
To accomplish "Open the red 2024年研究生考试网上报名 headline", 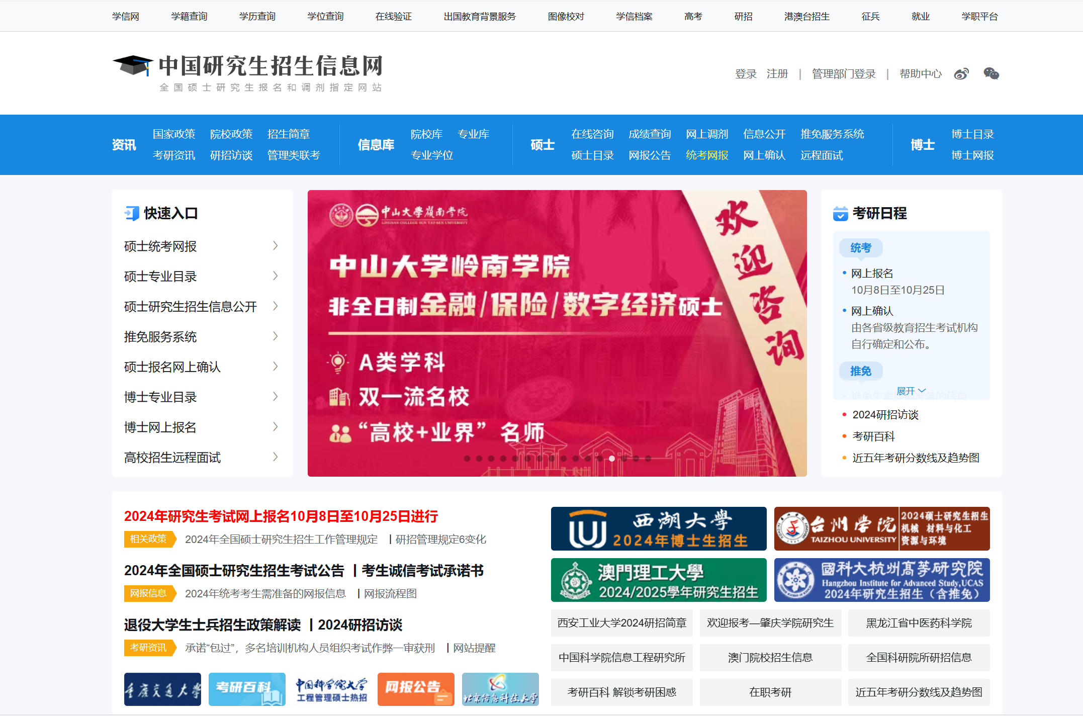I will click(281, 516).
